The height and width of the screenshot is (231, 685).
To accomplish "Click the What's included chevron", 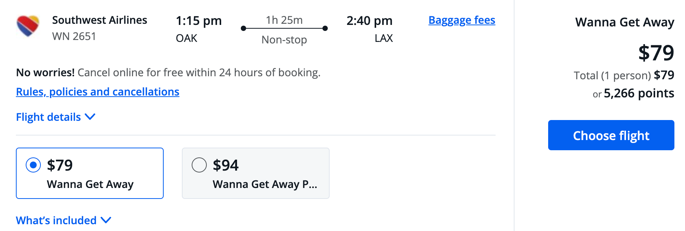I will (x=106, y=220).
